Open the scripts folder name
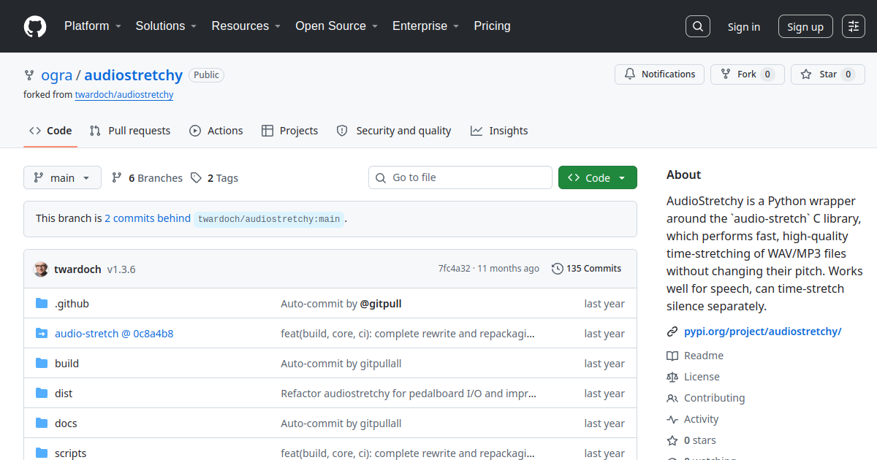Screen dimensions: 877x460 (x=70, y=453)
